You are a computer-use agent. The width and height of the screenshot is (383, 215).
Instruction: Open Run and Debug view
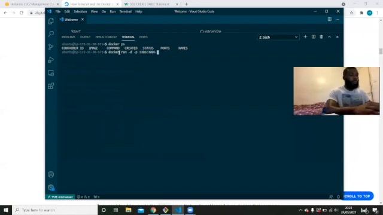click(51, 60)
